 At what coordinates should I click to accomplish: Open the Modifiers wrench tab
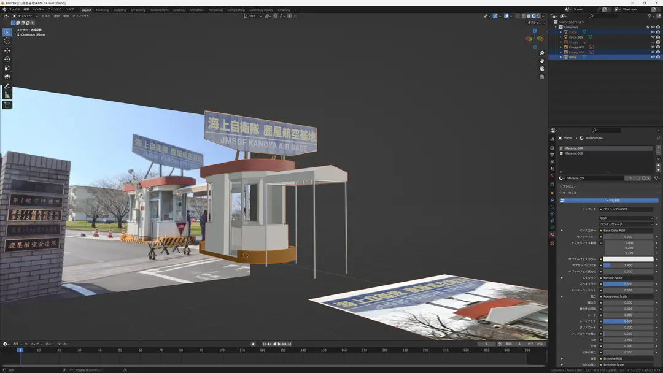pyautogui.click(x=552, y=200)
